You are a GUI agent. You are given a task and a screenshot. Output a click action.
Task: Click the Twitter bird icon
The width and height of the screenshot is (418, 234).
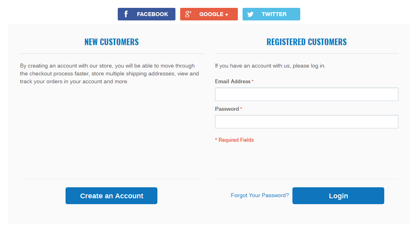[x=250, y=14]
